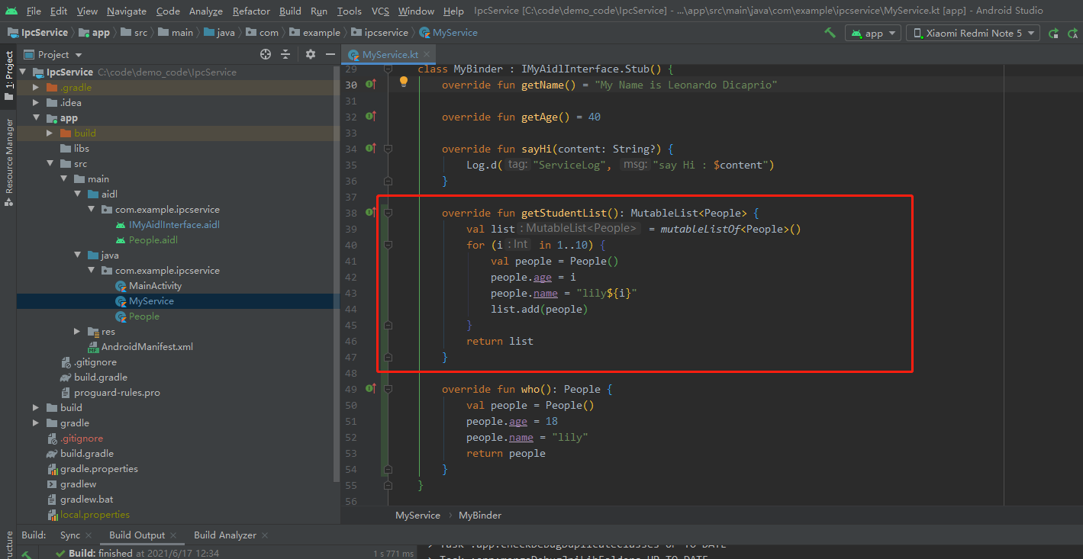Fold the who function at line 49
Image resolution: width=1083 pixels, height=559 pixels.
tap(388, 389)
